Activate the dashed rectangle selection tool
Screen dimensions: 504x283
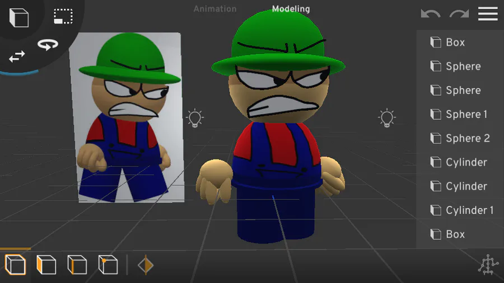point(63,16)
